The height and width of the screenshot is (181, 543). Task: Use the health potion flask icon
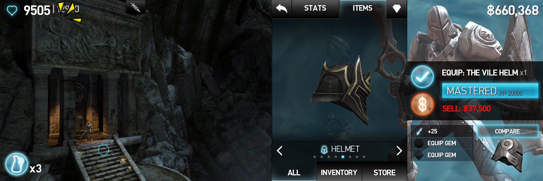(x=16, y=164)
